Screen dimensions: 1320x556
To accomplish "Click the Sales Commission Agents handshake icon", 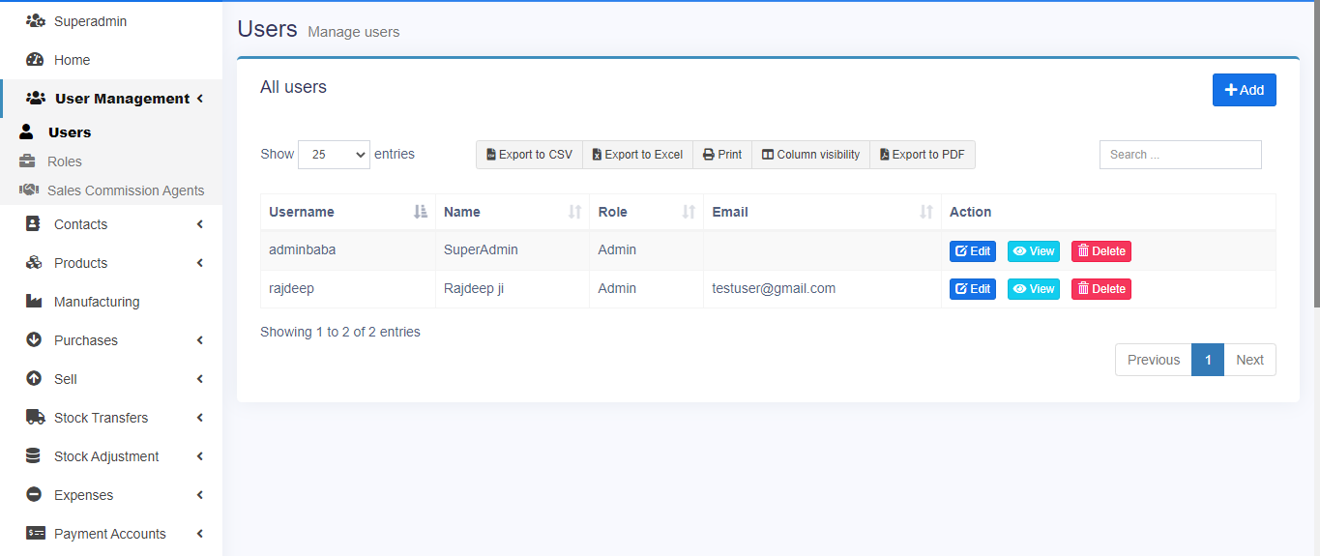I will pyautogui.click(x=29, y=190).
